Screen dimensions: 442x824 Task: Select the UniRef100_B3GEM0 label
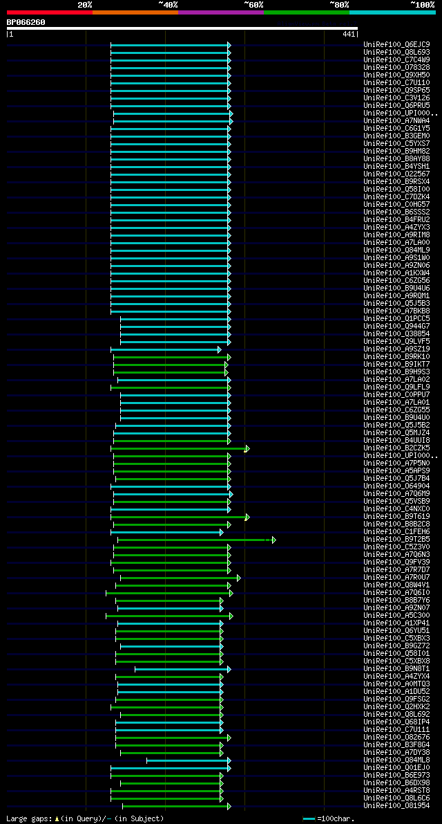[396, 136]
